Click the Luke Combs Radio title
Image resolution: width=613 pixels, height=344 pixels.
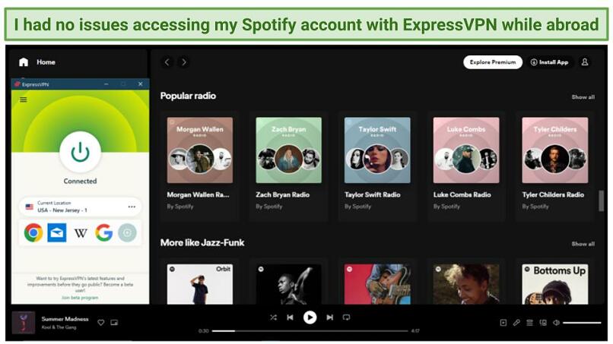pyautogui.click(x=462, y=194)
